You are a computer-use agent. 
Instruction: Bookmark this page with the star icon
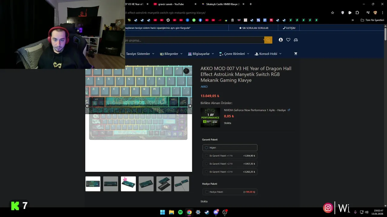pos(333,13)
